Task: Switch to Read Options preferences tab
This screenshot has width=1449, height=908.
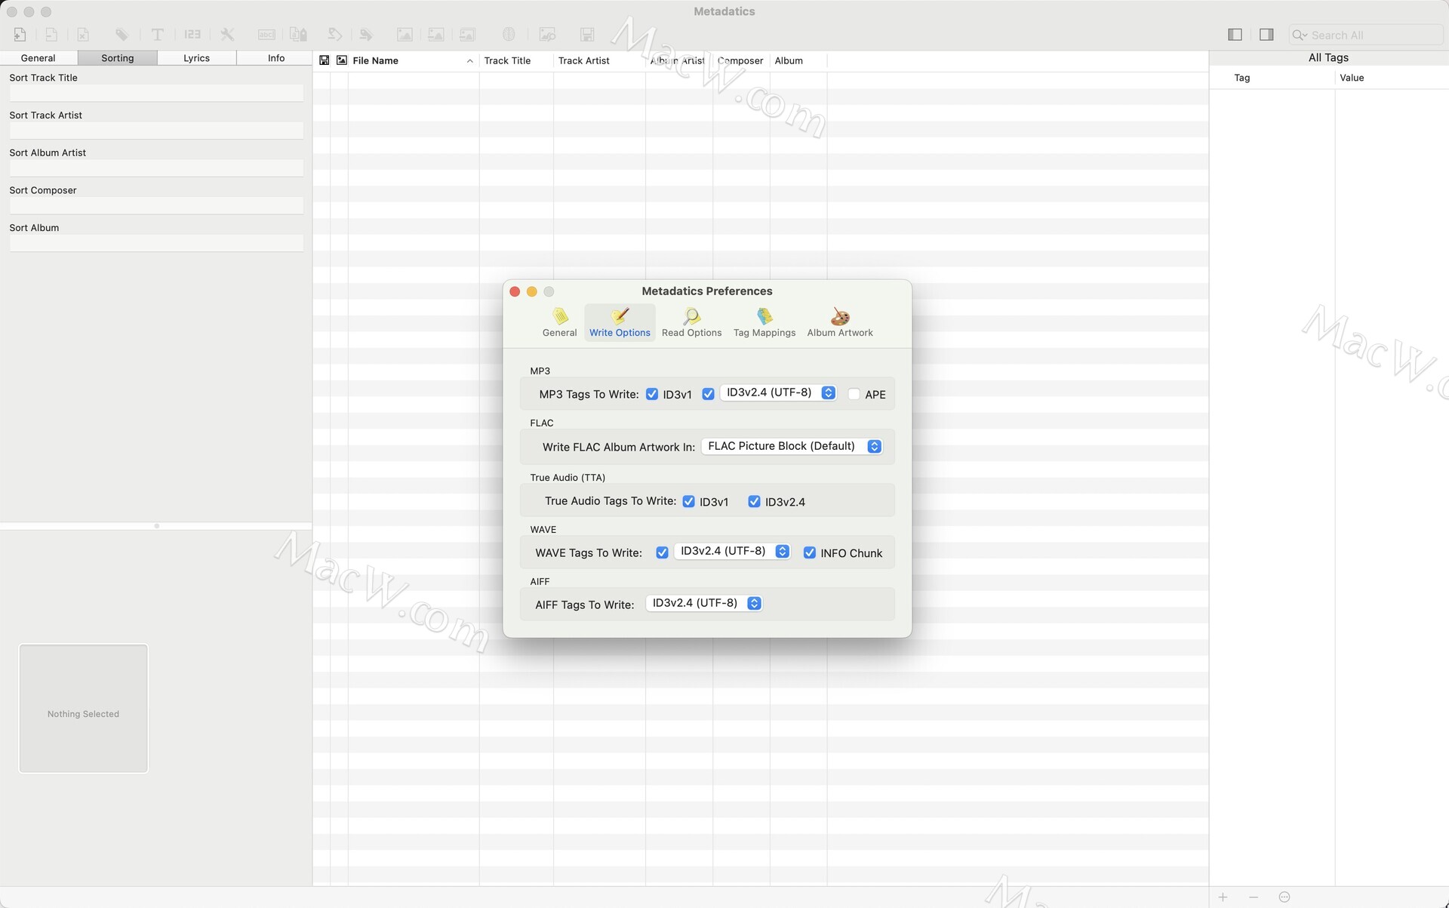Action: pos(691,322)
